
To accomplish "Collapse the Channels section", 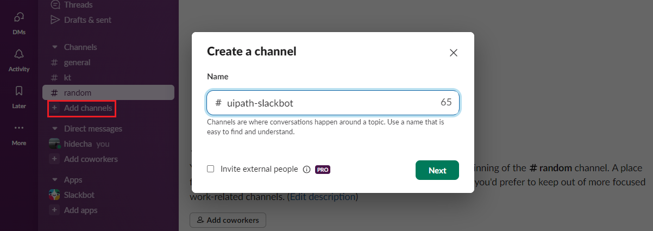I will [54, 47].
